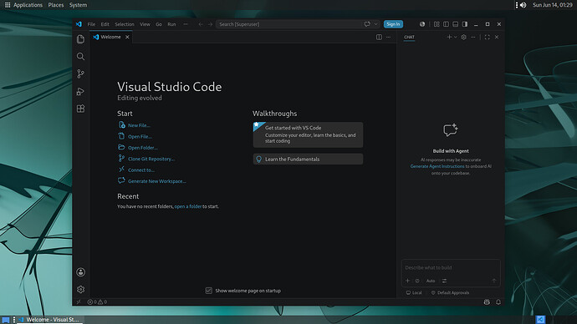Screen dimensions: 577x324
Task: Open the Run and Debug view
Action: tap(80, 91)
